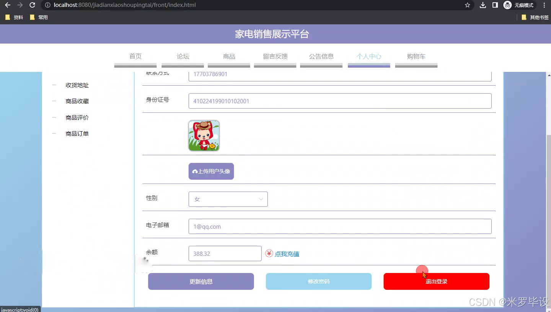This screenshot has width=551, height=312.
Task: Open the gender dropdown showing 女
Action: [x=228, y=199]
